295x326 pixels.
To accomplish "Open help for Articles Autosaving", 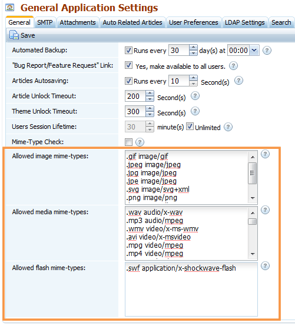I will coord(238,81).
